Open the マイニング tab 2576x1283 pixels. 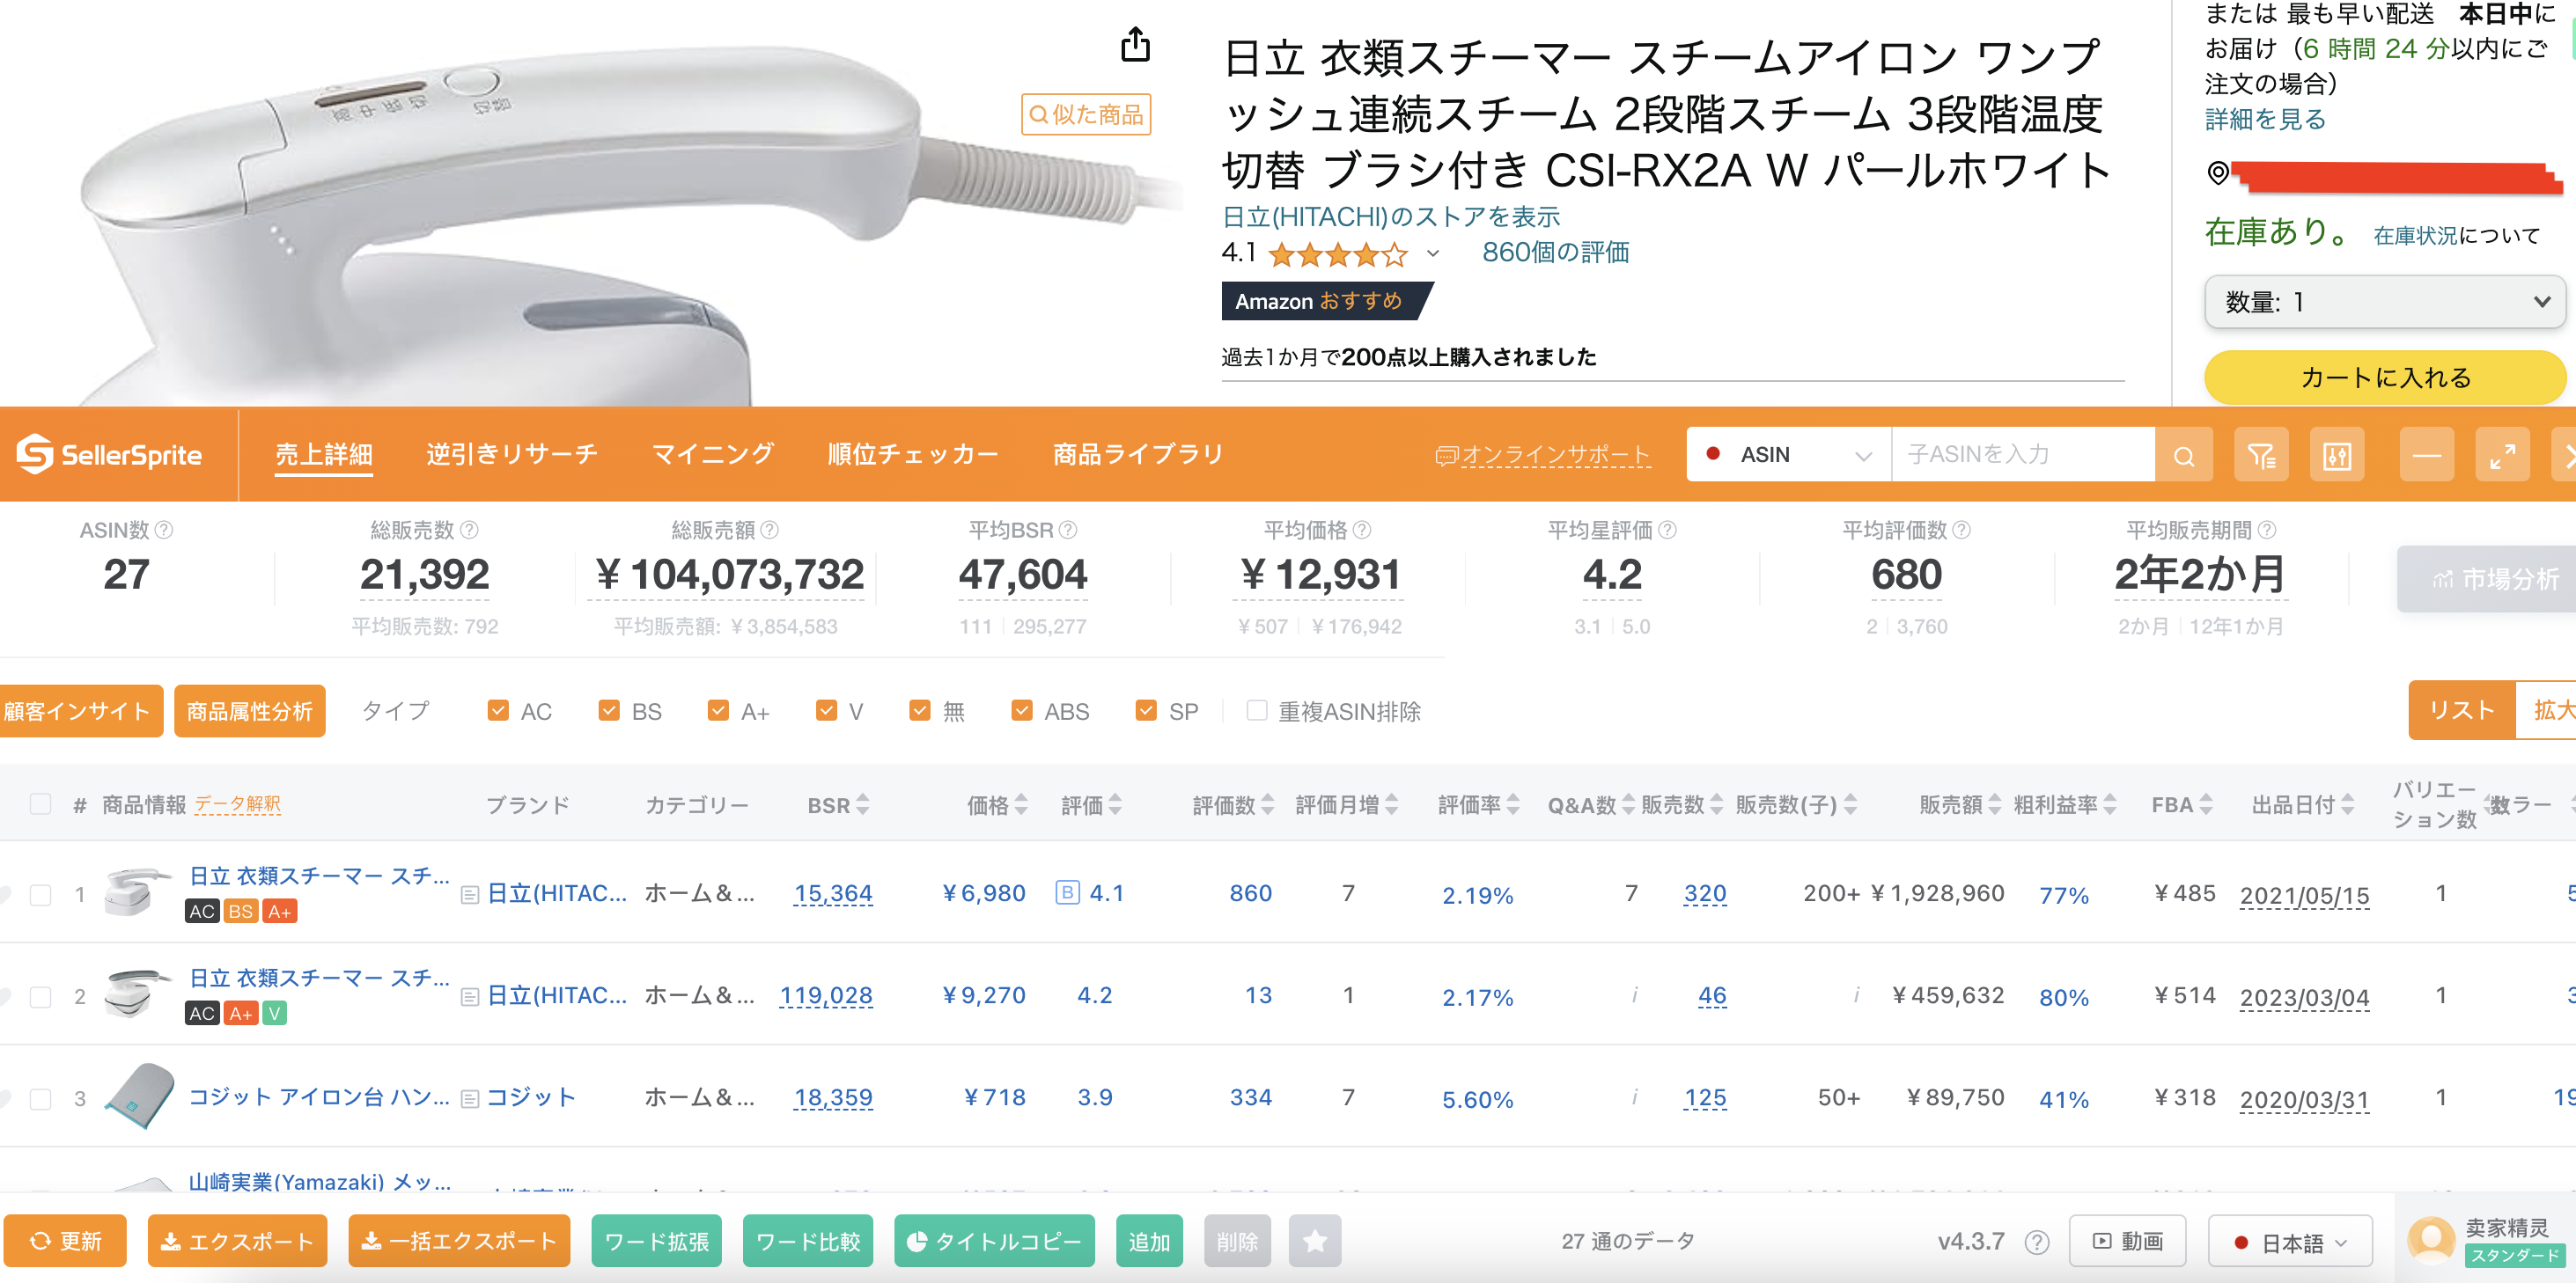click(713, 455)
